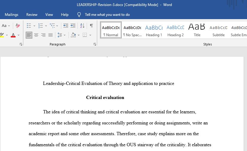247x151 pixels.
Task: Expand the Shading color dropdown arrow
Action: (78, 35)
